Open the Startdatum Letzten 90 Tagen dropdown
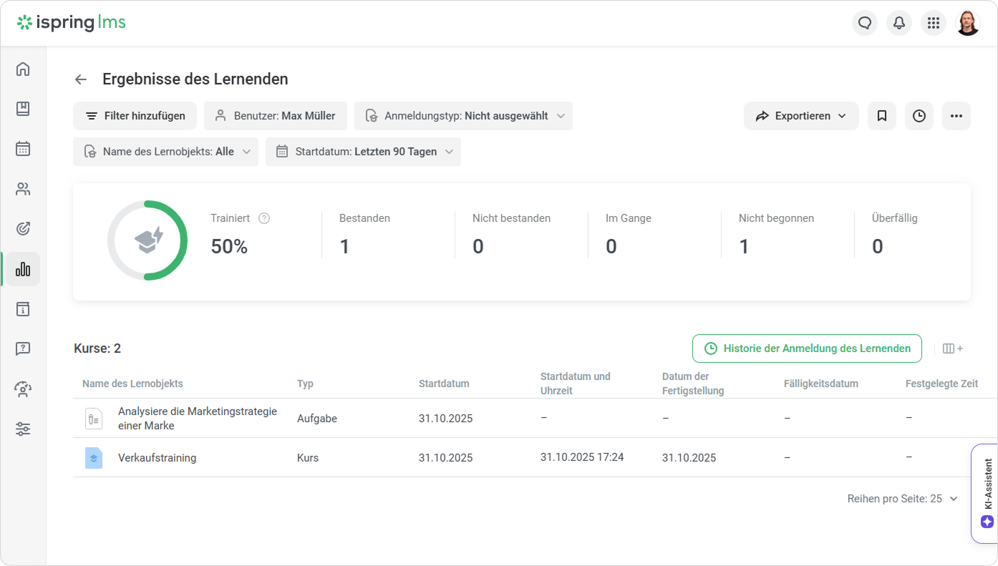998x566 pixels. coord(363,152)
